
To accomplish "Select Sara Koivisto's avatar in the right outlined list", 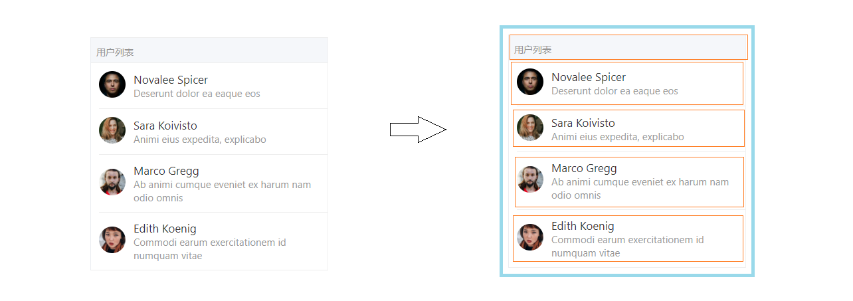I will [530, 128].
